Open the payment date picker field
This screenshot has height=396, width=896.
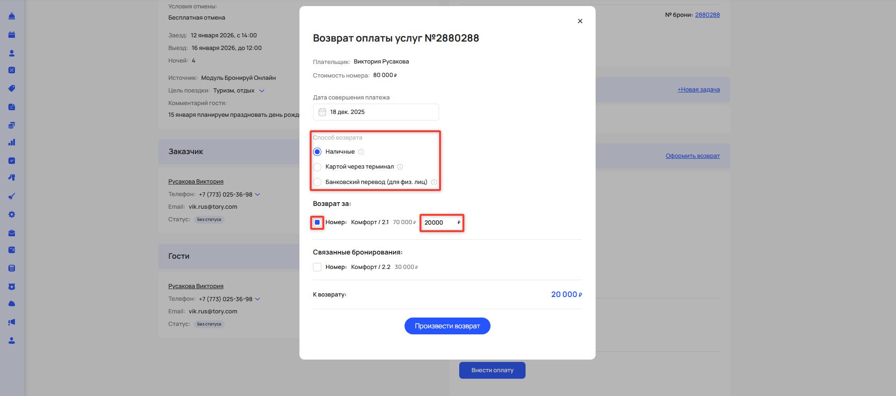376,112
